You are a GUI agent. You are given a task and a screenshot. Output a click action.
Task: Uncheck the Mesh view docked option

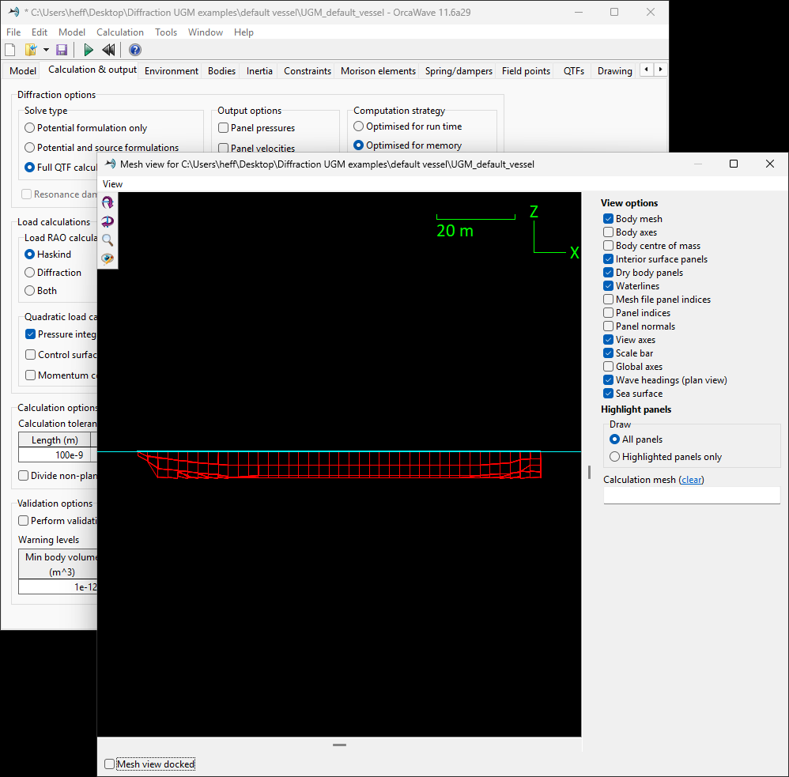tap(109, 764)
